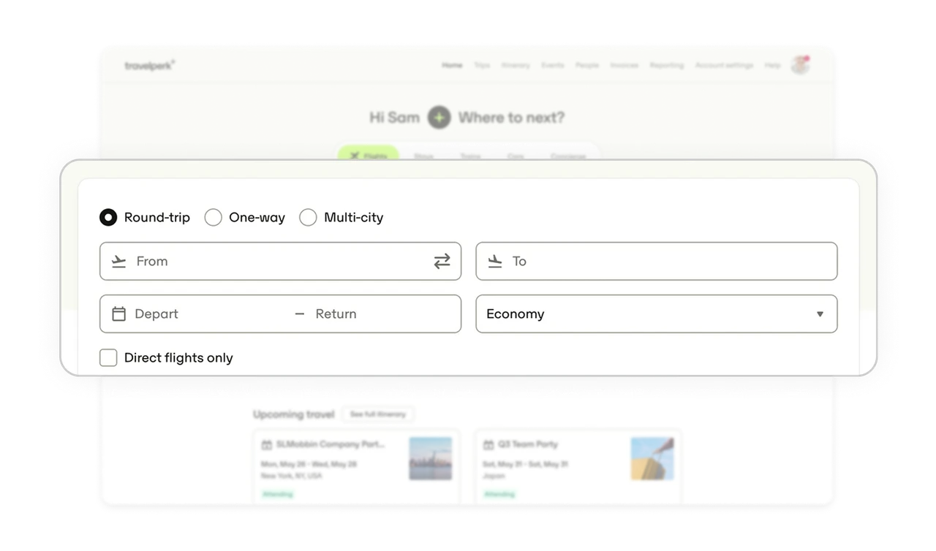The width and height of the screenshot is (936, 551).
Task: Select the Multi-city option
Action: [308, 217]
